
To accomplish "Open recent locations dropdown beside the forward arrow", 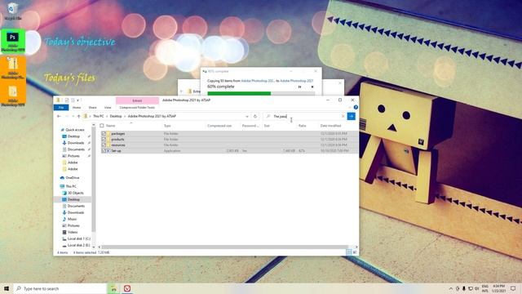I will click(73, 116).
